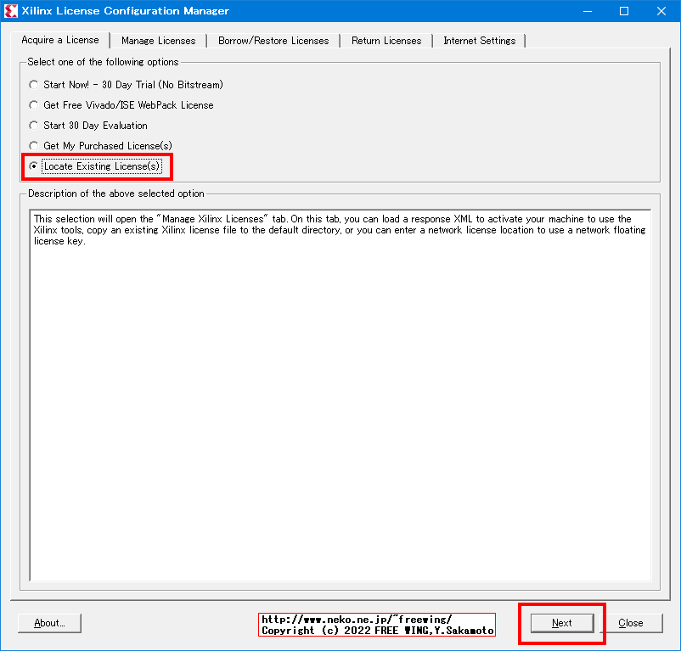Select the Acquire a License tab

[x=60, y=39]
